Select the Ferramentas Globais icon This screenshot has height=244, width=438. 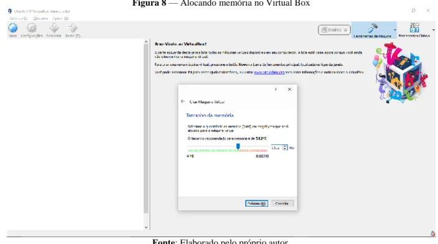[414, 28]
